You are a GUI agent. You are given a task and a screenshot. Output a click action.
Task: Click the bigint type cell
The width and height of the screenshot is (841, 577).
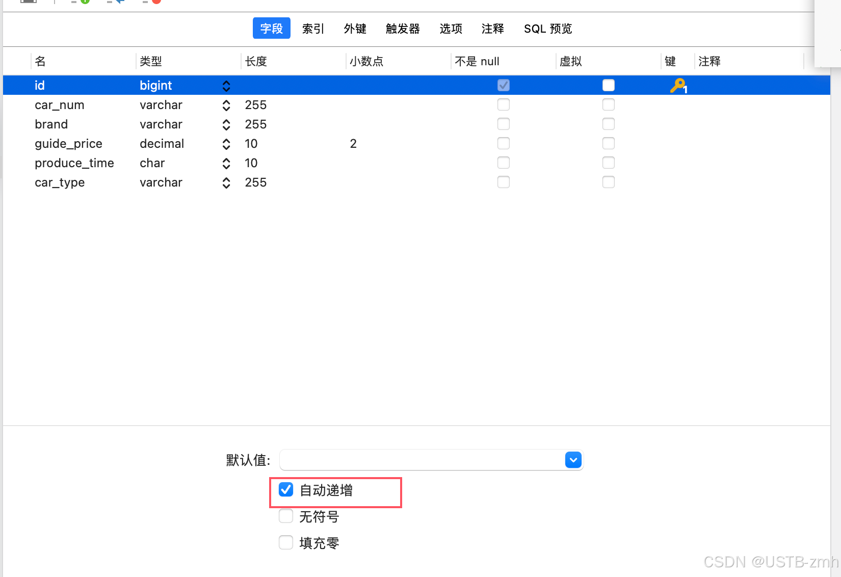(156, 85)
